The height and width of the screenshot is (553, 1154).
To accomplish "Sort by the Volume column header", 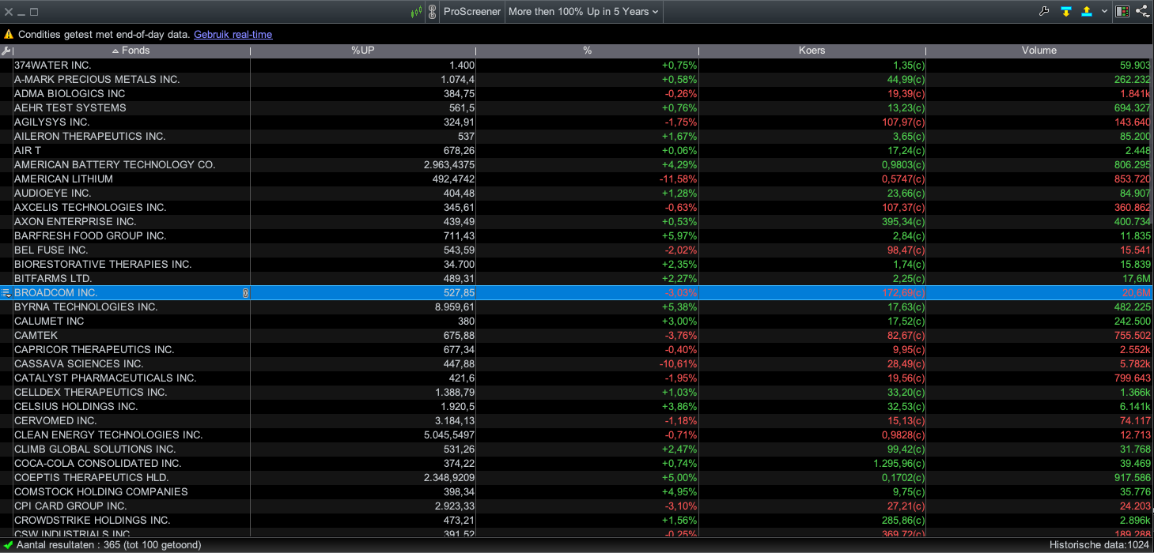I will tap(1039, 51).
